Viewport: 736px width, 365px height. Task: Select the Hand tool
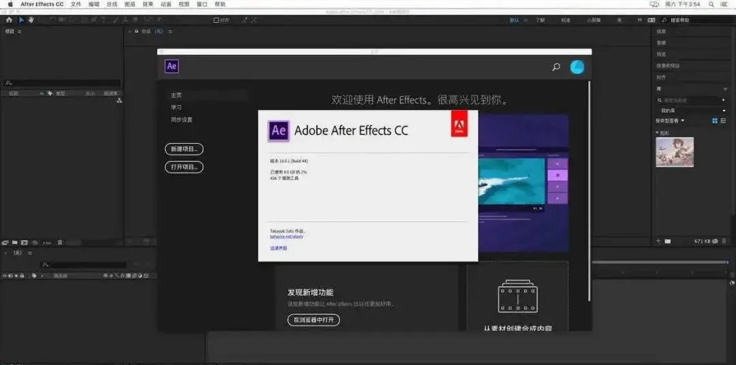pos(31,20)
